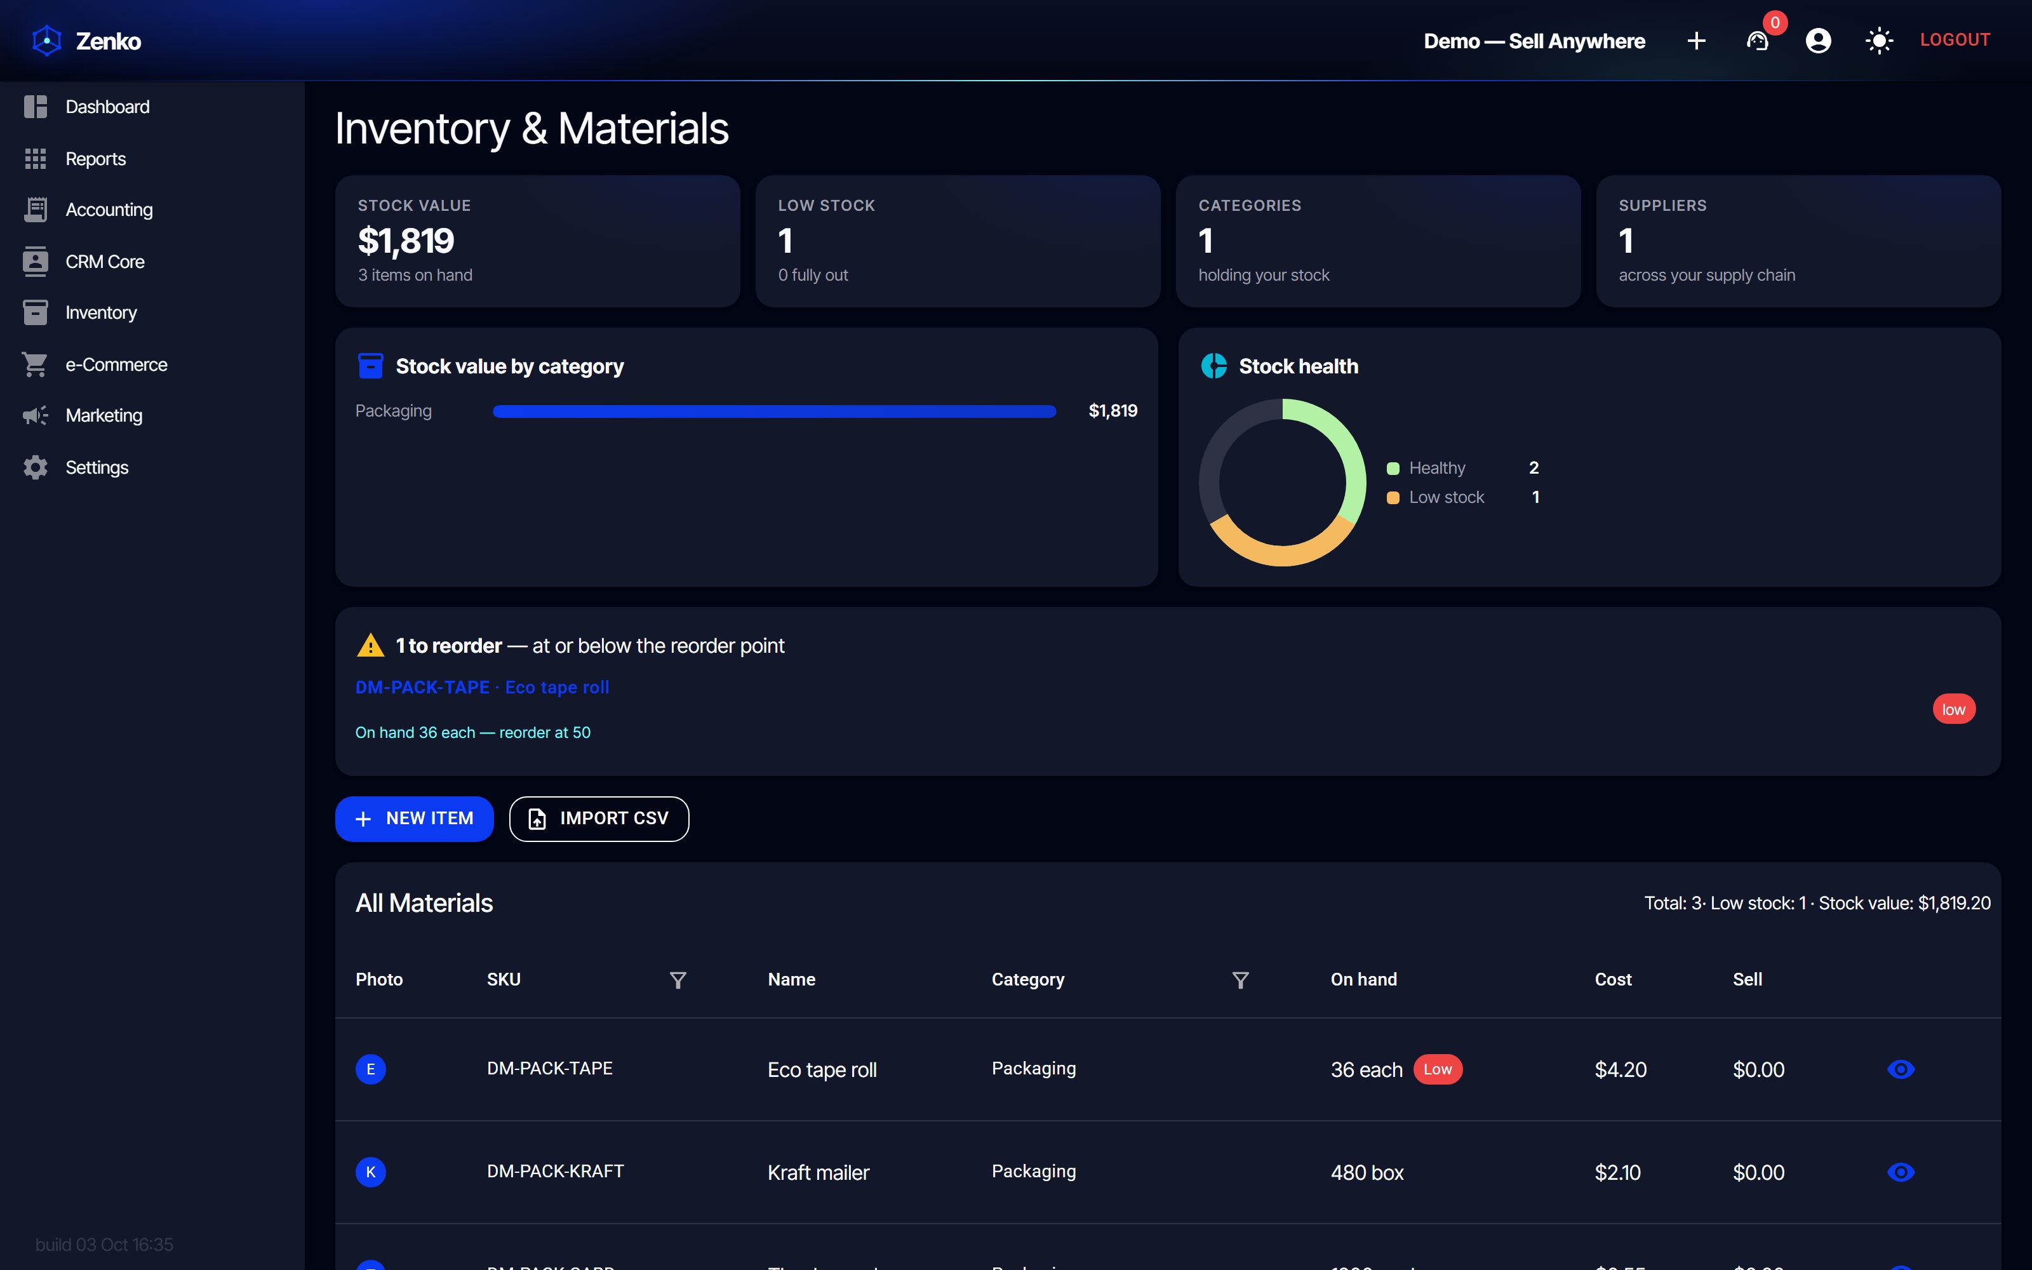Open the Demo — Sell Anywhere workspace selector

pos(1534,40)
